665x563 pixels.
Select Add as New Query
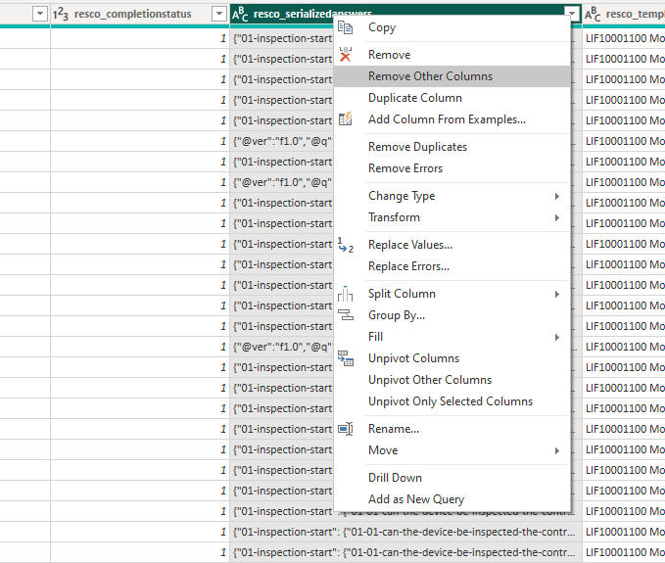tap(415, 499)
